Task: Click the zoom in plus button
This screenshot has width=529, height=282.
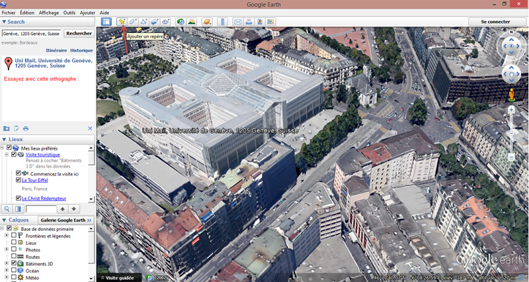Action: [511, 110]
